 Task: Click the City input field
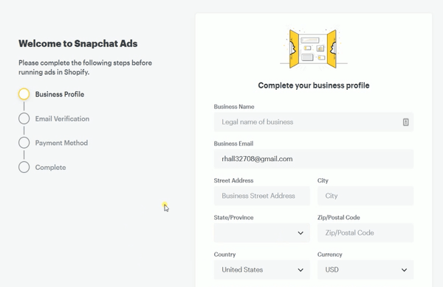[x=365, y=196]
